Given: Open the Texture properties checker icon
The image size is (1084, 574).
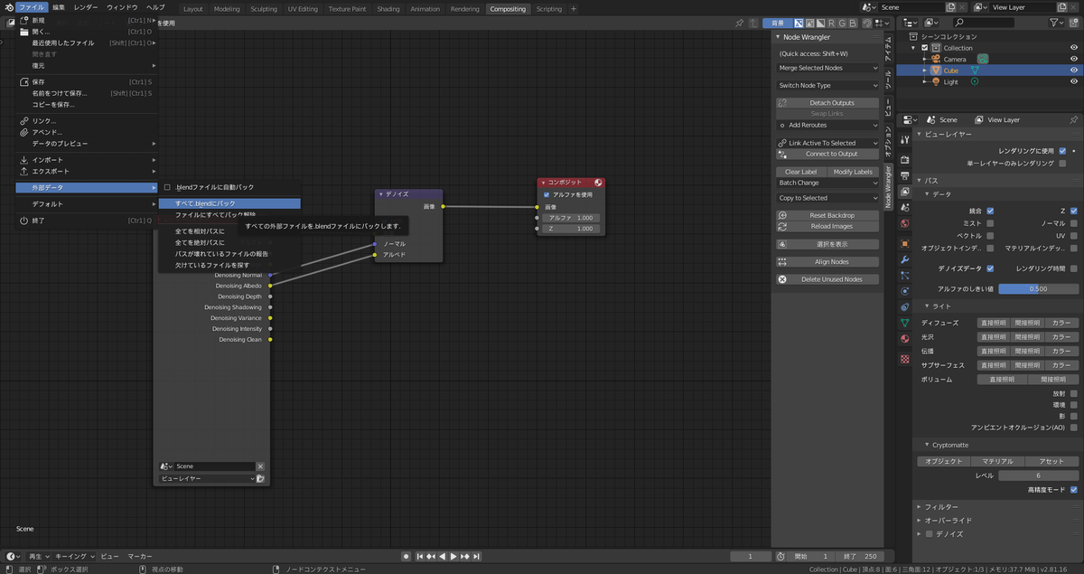Looking at the screenshot, I should pyautogui.click(x=904, y=359).
